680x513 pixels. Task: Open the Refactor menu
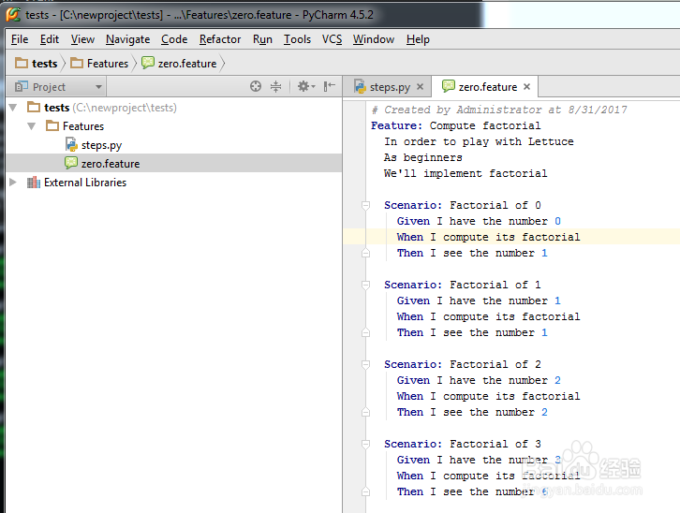pos(220,39)
